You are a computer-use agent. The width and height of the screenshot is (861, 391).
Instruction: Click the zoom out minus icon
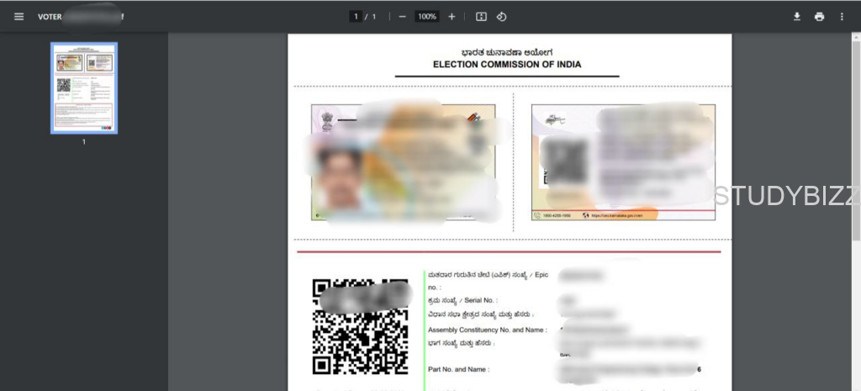point(403,17)
